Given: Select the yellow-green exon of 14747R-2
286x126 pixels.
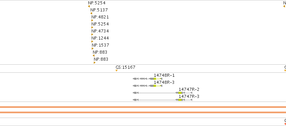Looking at the screenshot, I should click(x=180, y=93).
